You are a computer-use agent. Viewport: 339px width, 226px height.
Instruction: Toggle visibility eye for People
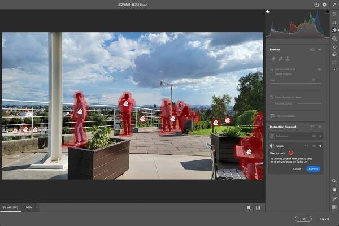(315, 146)
